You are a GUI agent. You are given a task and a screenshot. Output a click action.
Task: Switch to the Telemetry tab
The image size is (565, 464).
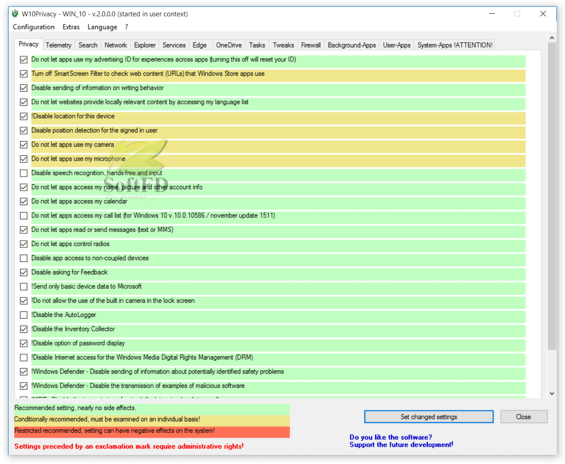tap(59, 45)
